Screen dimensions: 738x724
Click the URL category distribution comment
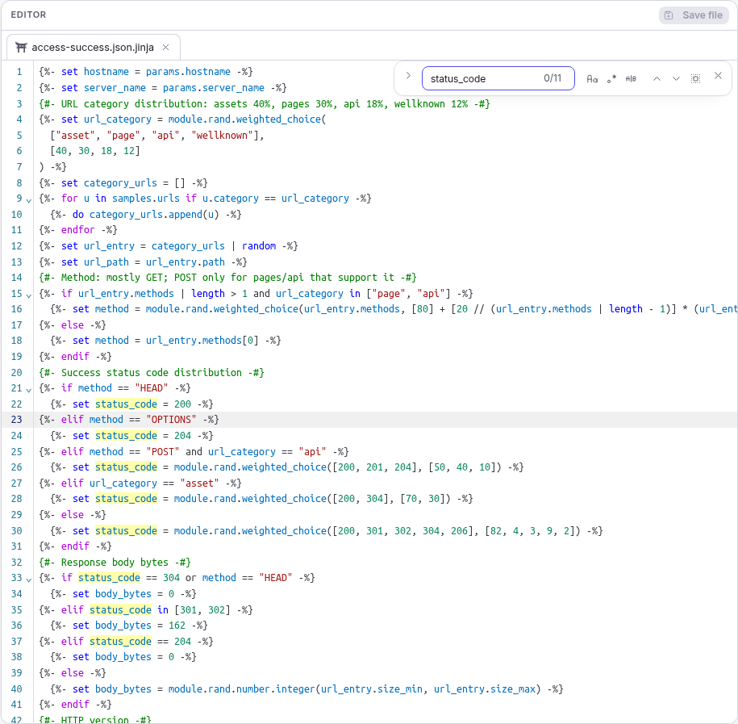pyautogui.click(x=265, y=103)
